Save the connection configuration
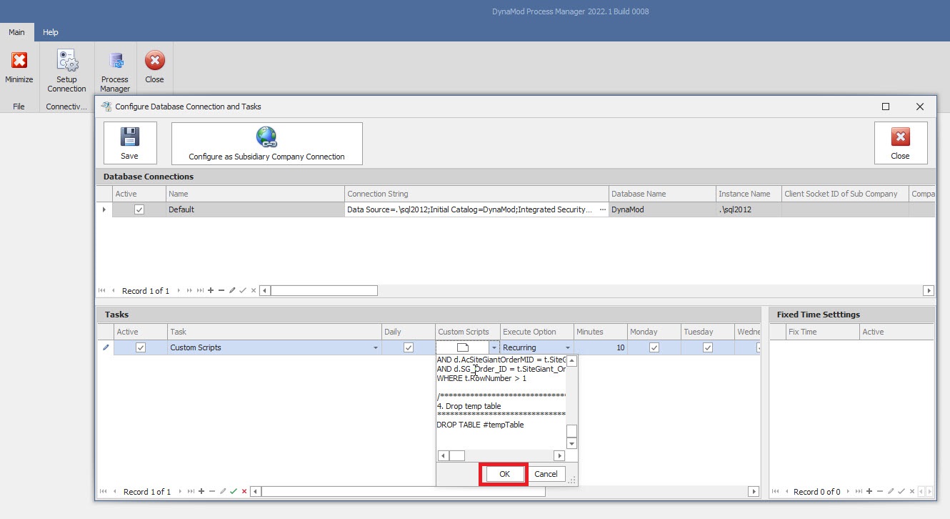 [130, 143]
